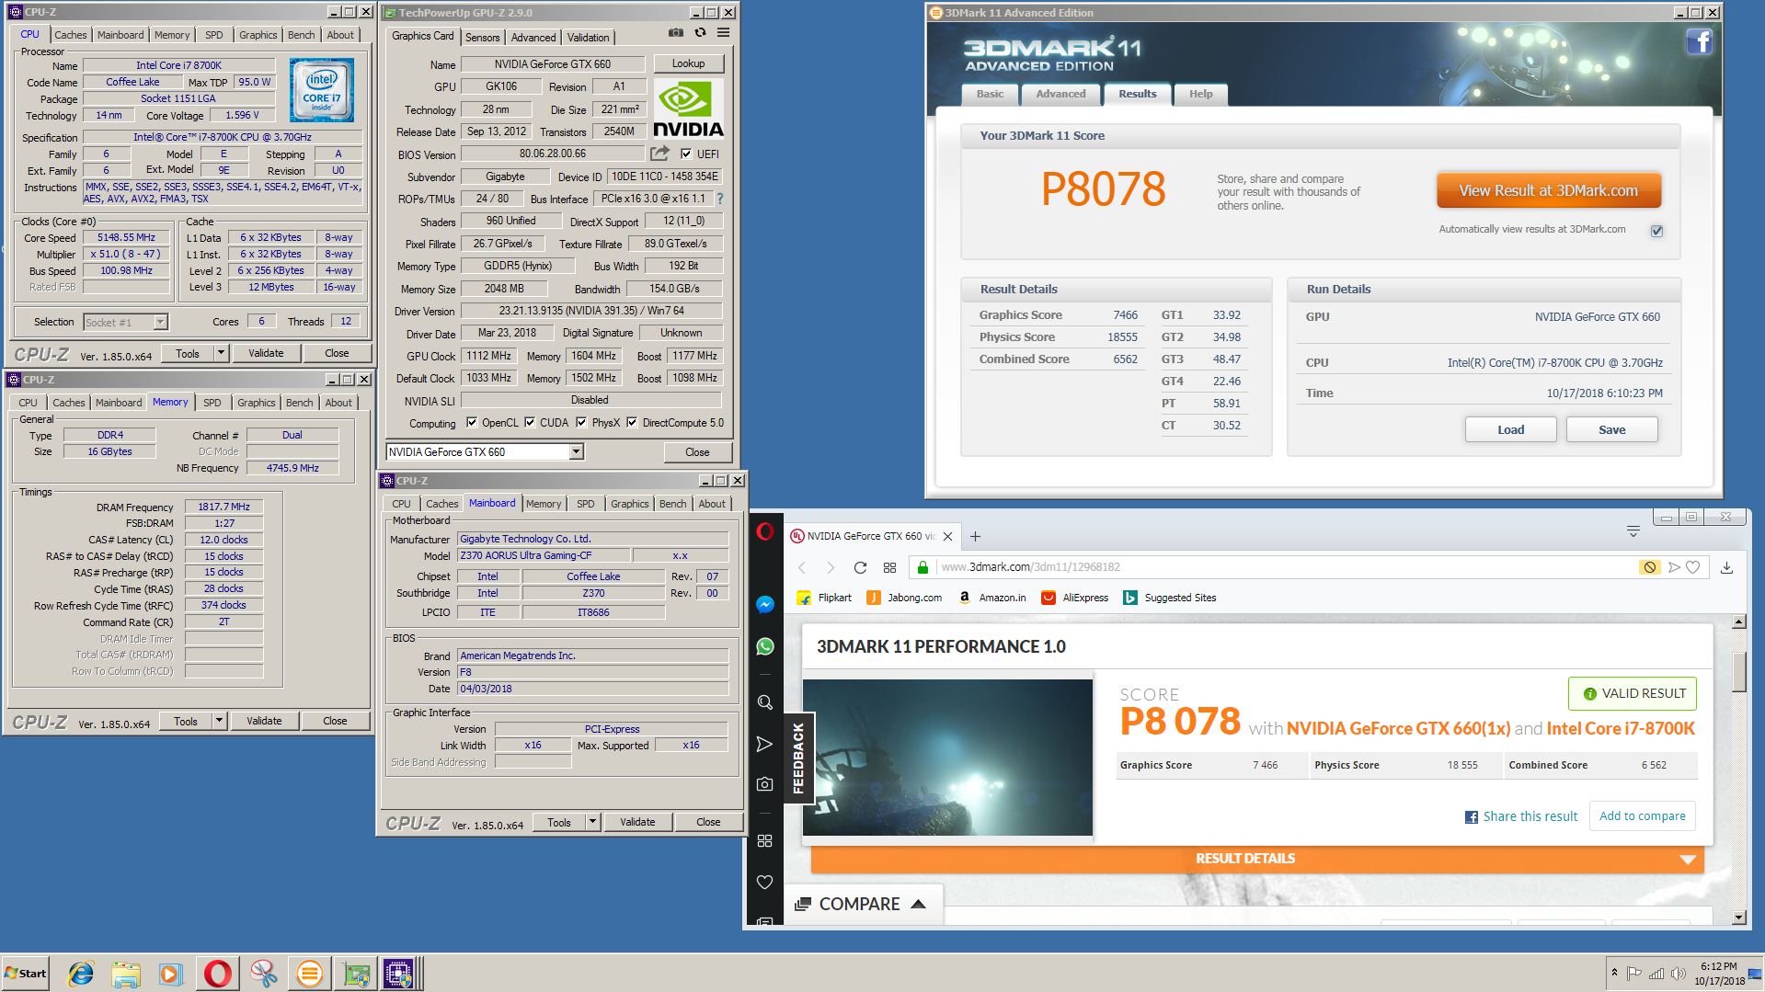Viewport: 1765px width, 992px height.
Task: Click the Snipping Tool taskbar icon
Action: [x=263, y=973]
